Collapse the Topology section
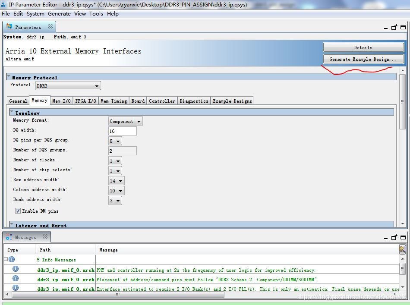Viewport: 410px width, 305px height. pyautogui.click(x=12, y=112)
